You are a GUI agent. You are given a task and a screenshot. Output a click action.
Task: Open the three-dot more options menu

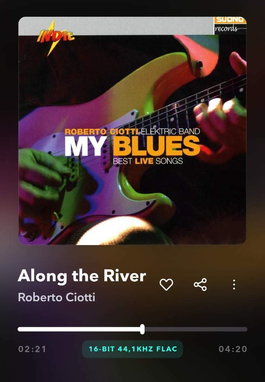point(234,284)
